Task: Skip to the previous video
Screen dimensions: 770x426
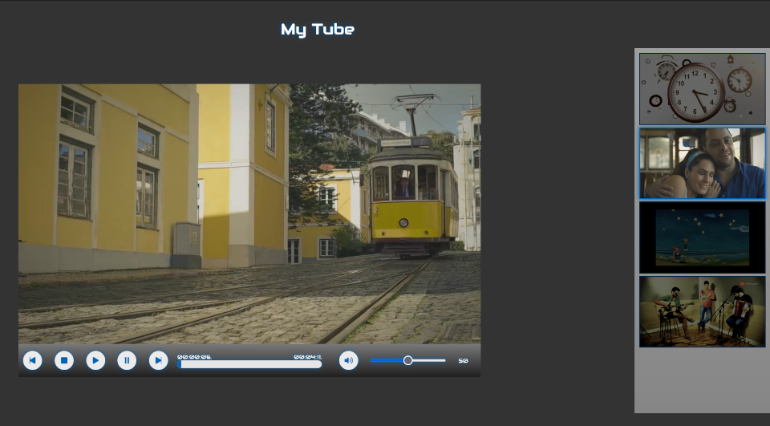Action: coord(32,360)
